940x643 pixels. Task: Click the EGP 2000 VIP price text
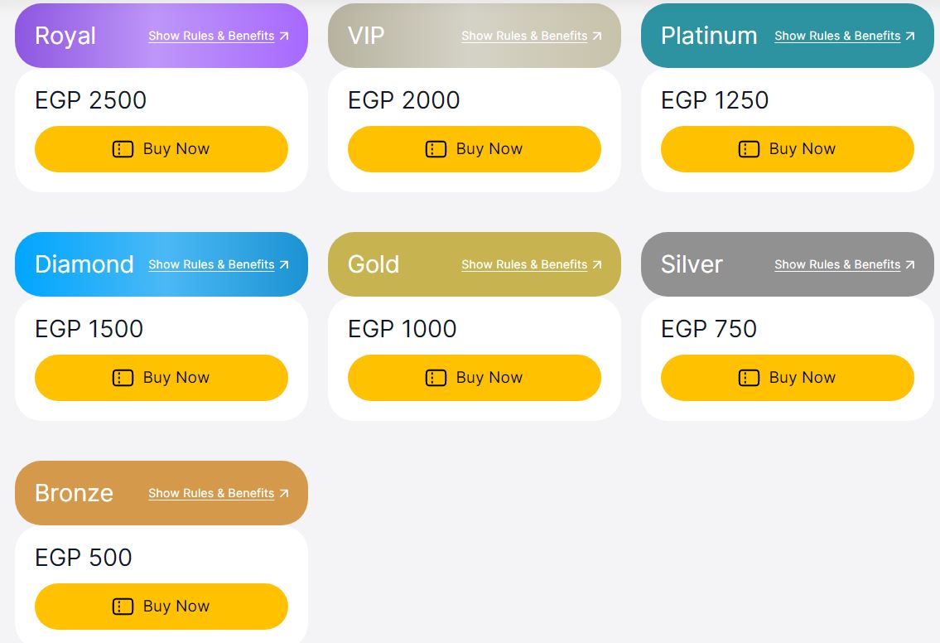tap(403, 100)
